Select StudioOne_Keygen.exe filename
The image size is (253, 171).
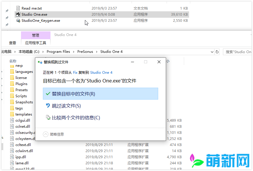[x=41, y=21]
